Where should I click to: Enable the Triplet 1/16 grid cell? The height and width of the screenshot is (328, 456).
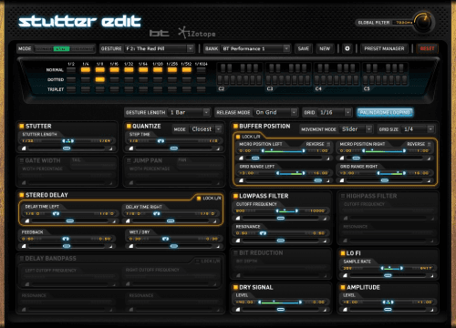(x=114, y=89)
